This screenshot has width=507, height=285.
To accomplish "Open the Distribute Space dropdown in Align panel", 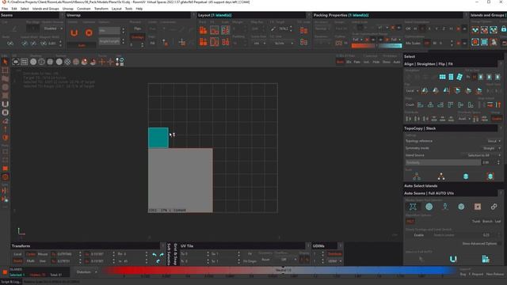I will (464, 119).
